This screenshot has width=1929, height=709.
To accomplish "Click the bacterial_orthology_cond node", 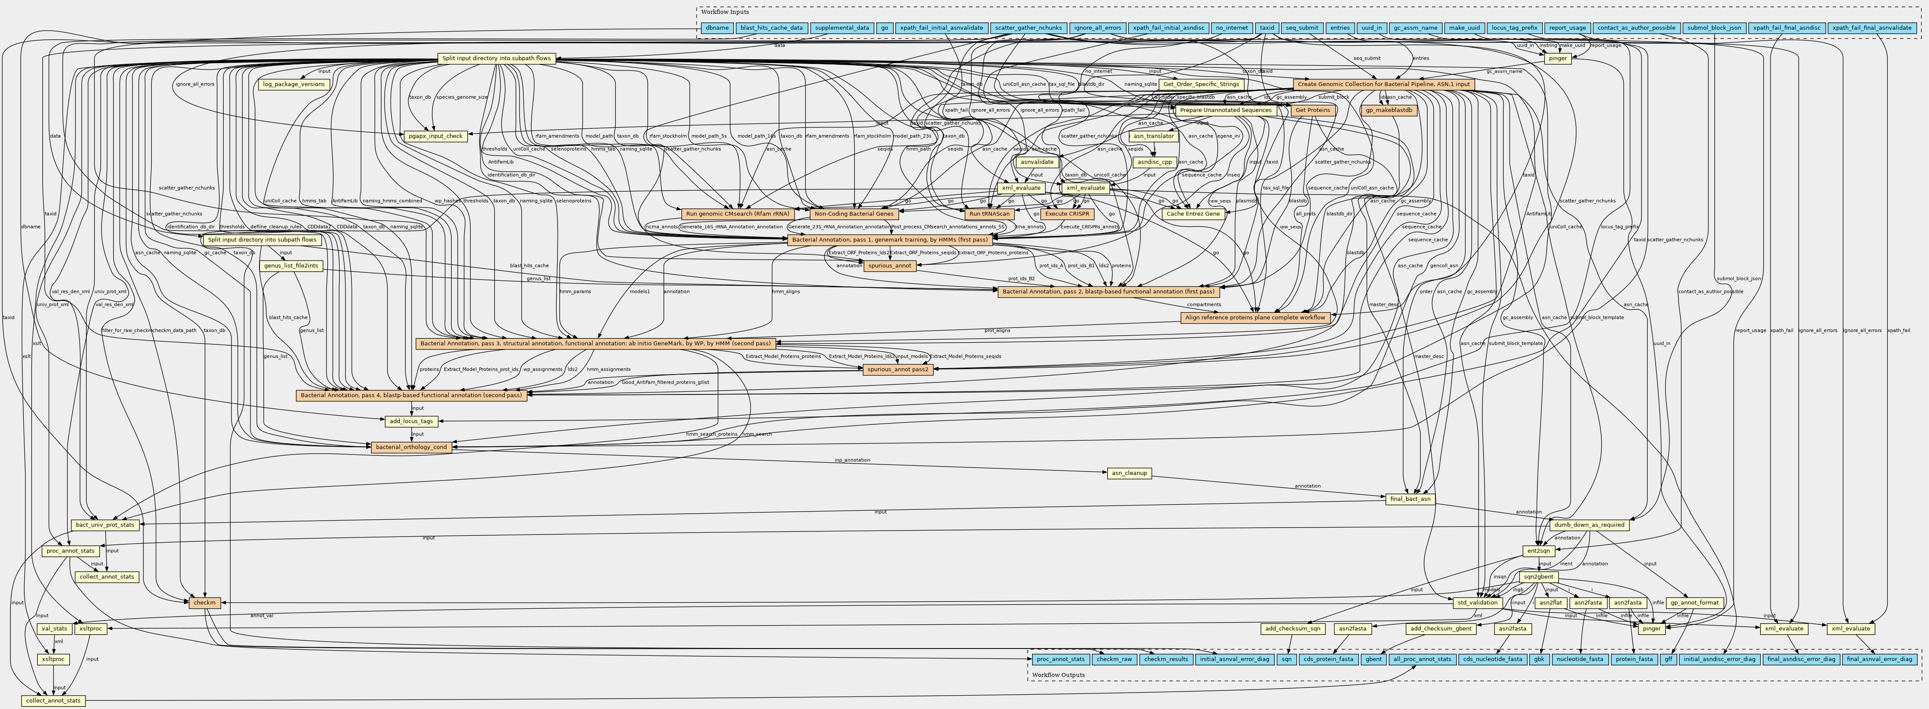I will [411, 448].
